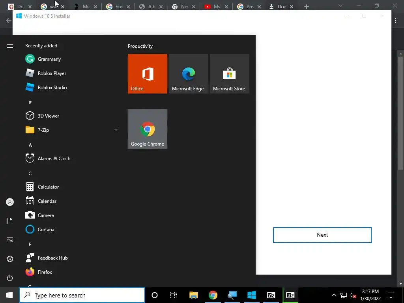Click the muted volume icon in tray
The height and width of the screenshot is (303, 404).
coord(353,295)
